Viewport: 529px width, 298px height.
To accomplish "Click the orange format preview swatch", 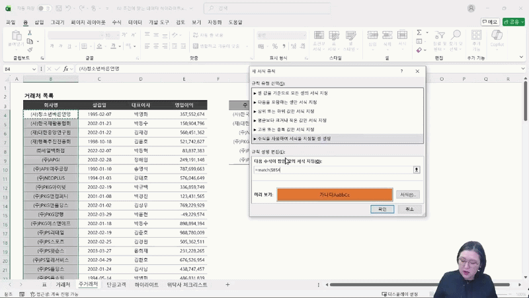I will 335,195.
